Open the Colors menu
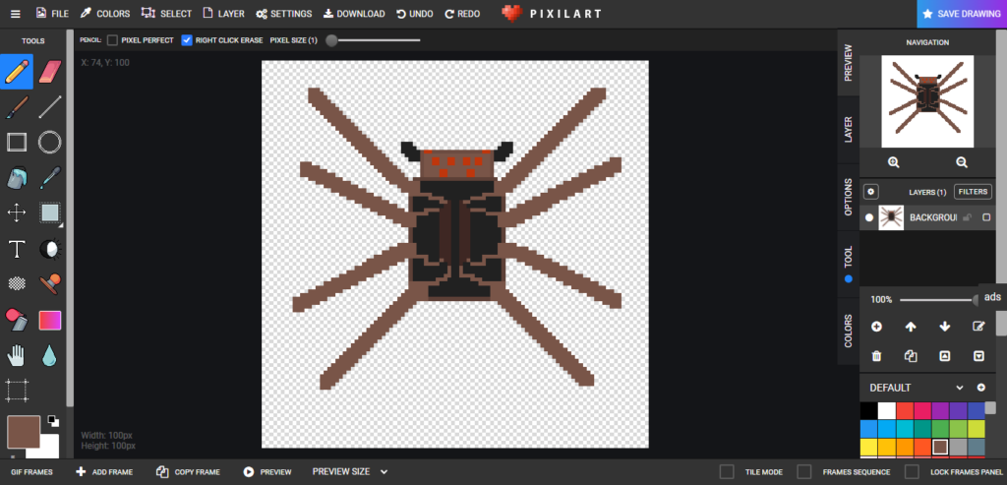The width and height of the screenshot is (1007, 485). point(104,14)
